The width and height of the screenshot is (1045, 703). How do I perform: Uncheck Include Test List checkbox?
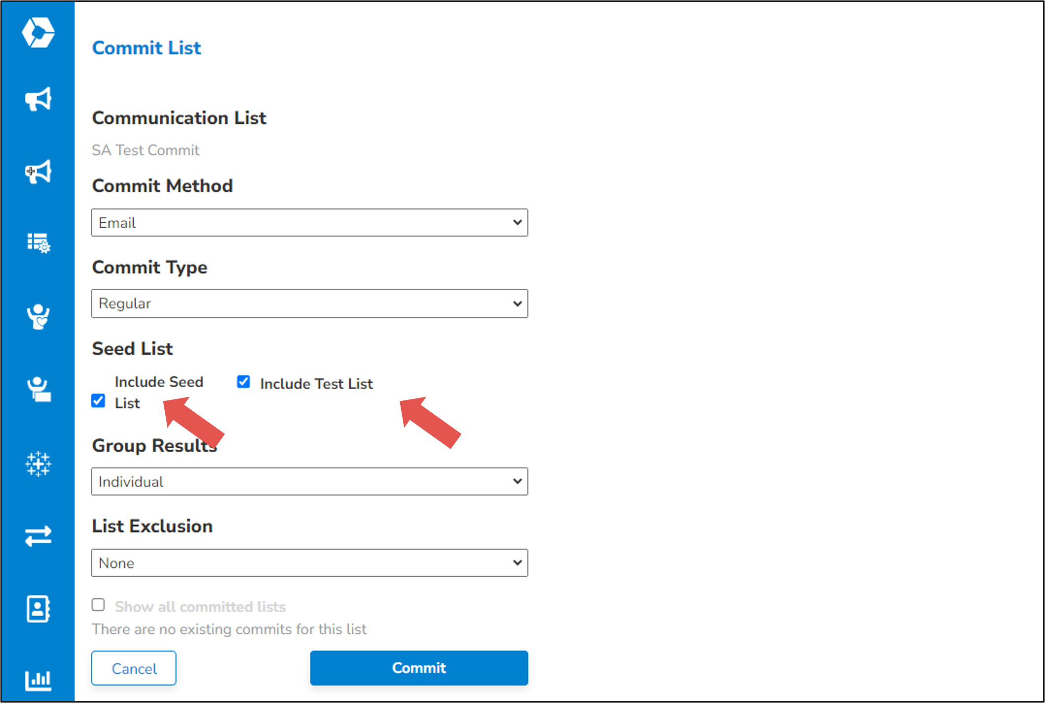click(x=243, y=382)
